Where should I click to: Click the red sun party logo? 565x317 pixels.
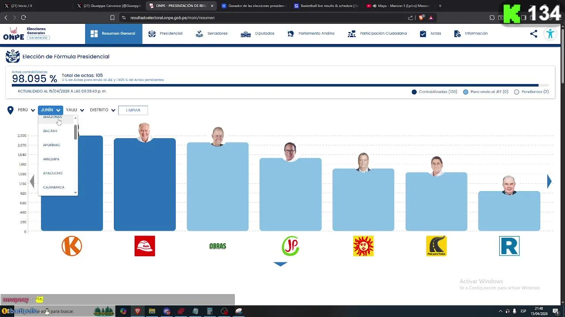tap(363, 246)
